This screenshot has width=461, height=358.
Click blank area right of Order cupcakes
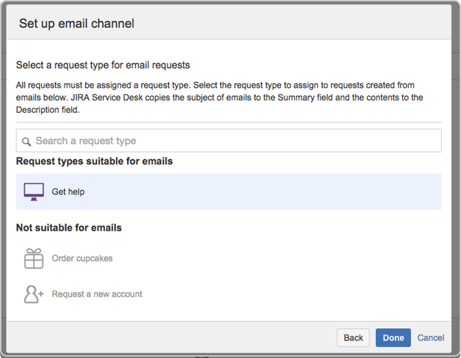[276, 258]
